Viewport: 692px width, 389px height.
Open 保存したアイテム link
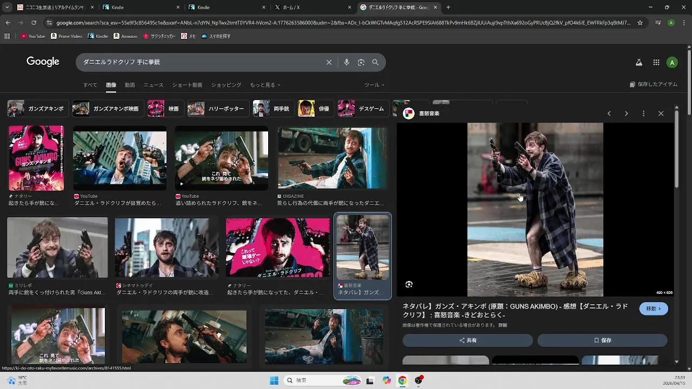coord(654,84)
